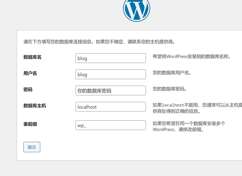The image size is (242, 176).
Task: Click the 数据库主机 label
Action: click(35, 106)
